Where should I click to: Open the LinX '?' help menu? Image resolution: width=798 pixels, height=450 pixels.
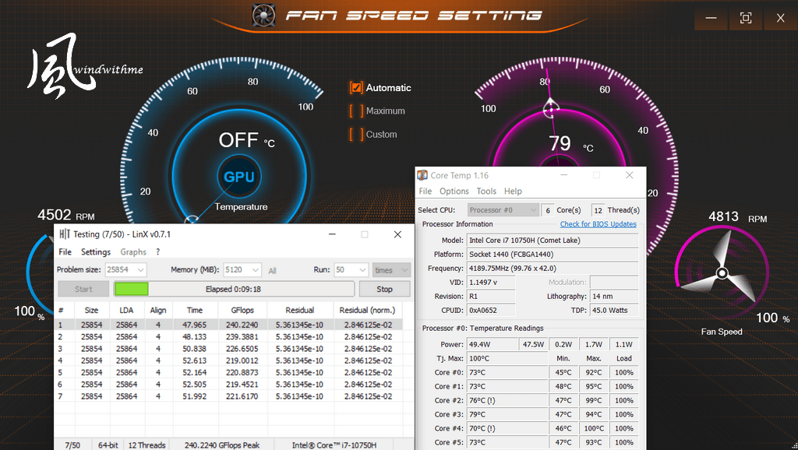pyautogui.click(x=157, y=251)
